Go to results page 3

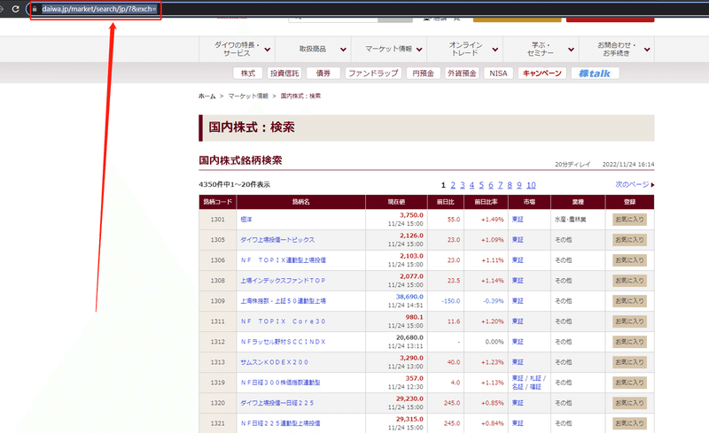click(462, 185)
